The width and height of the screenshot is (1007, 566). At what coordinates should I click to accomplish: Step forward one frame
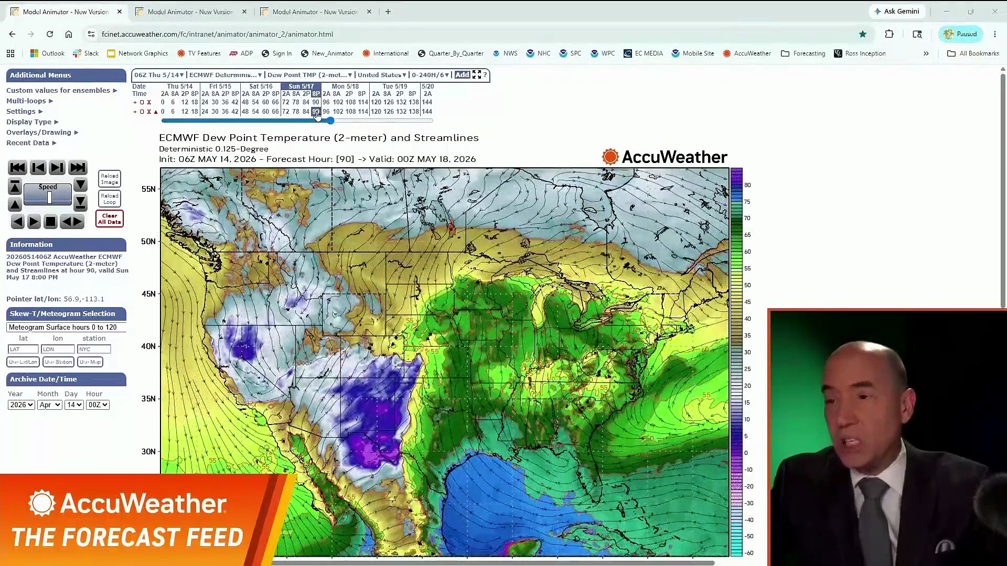click(57, 168)
